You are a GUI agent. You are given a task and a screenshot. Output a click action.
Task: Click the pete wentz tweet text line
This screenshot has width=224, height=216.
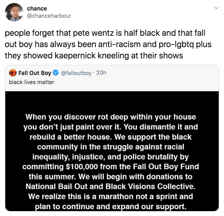pos(105,33)
